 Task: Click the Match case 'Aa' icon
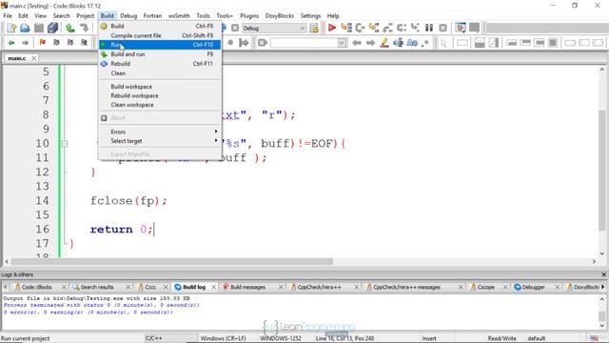[x=412, y=42]
